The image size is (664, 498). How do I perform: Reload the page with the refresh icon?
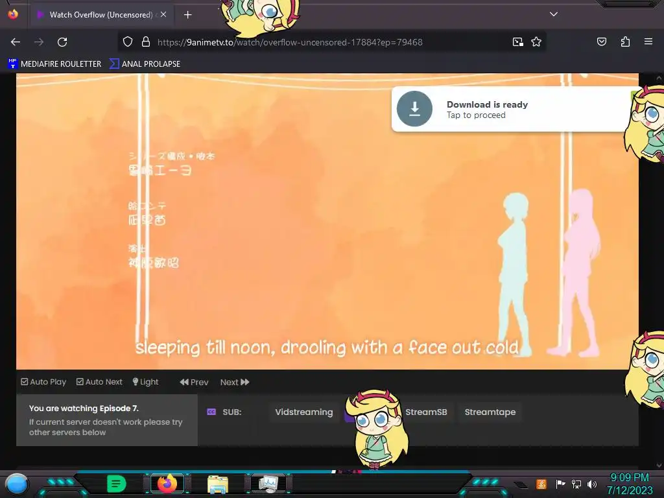pos(62,42)
